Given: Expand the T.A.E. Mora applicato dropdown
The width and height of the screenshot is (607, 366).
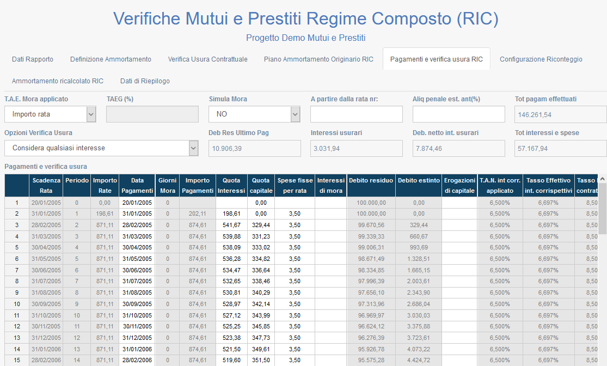Looking at the screenshot, I should click(x=91, y=114).
